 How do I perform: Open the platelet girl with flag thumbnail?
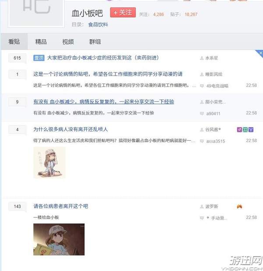59,240
